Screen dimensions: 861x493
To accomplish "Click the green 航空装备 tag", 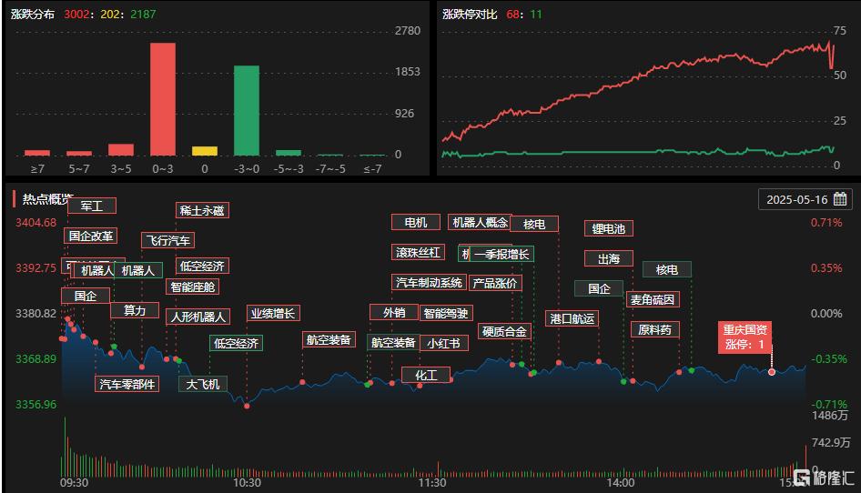I will point(393,343).
